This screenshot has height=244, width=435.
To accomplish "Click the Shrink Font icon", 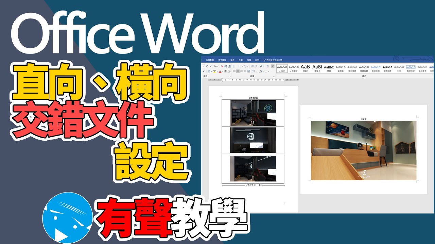I will pyautogui.click(x=210, y=66).
